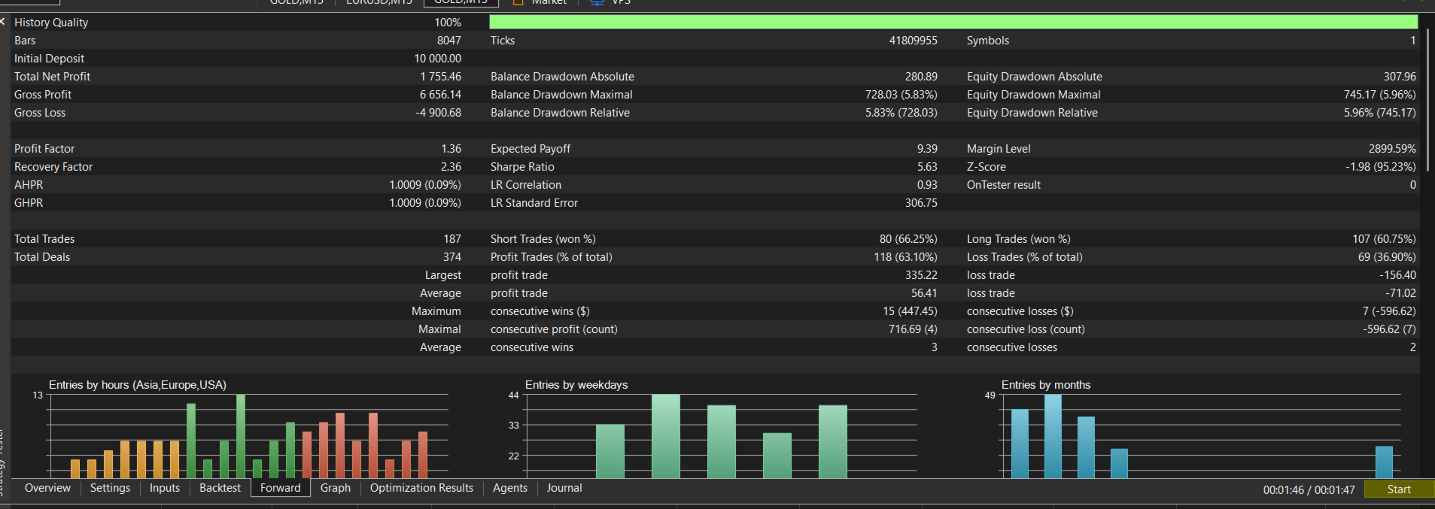
Task: Open the Agents tab
Action: click(509, 488)
